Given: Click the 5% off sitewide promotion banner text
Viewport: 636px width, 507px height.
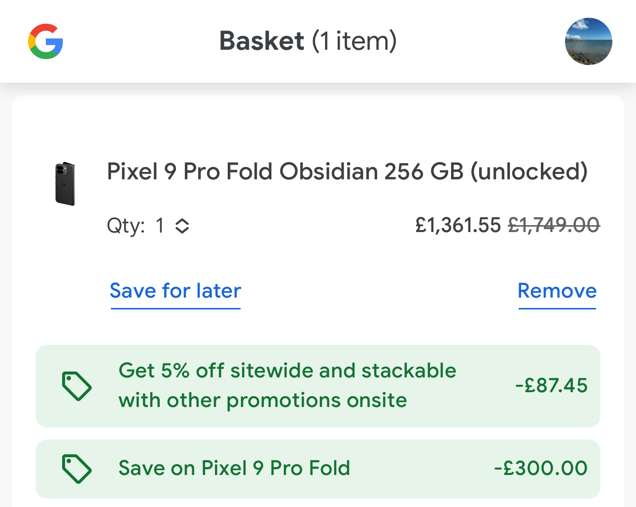Looking at the screenshot, I should pos(287,371).
